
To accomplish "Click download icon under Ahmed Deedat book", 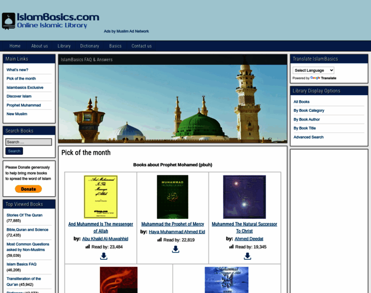I will tap(247, 256).
